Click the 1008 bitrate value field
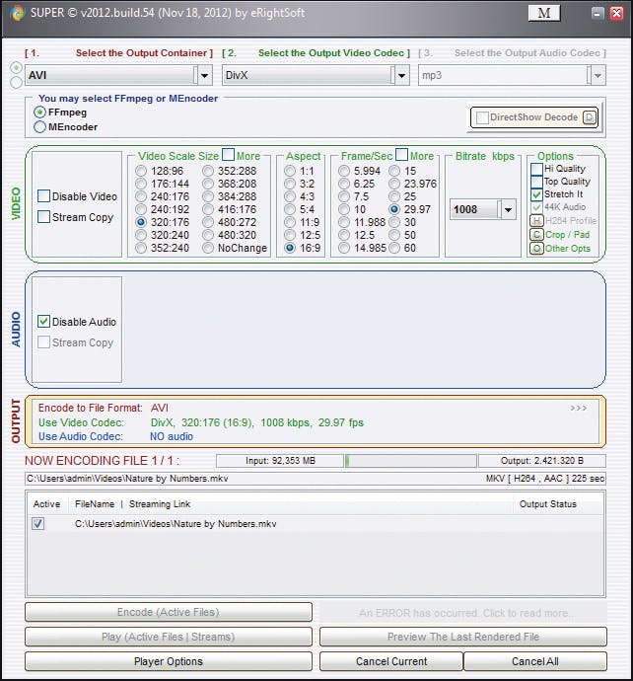The width and height of the screenshot is (633, 681). pyautogui.click(x=475, y=210)
